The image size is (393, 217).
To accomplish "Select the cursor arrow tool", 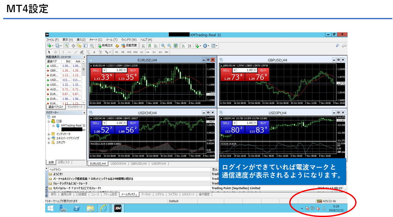I will click(49, 52).
